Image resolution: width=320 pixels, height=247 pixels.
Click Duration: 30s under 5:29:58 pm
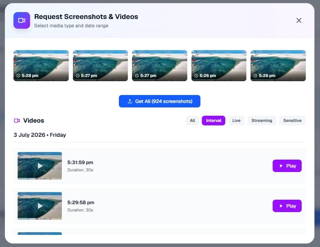pos(80,210)
